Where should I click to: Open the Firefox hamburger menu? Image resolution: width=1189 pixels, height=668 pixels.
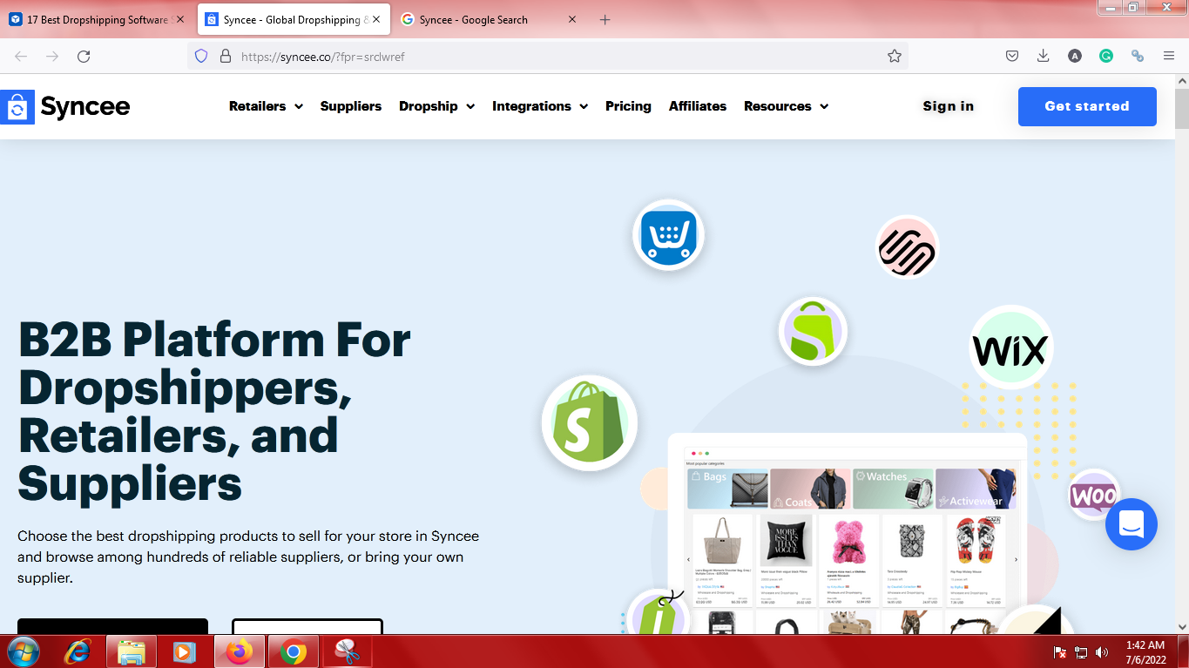click(x=1169, y=57)
